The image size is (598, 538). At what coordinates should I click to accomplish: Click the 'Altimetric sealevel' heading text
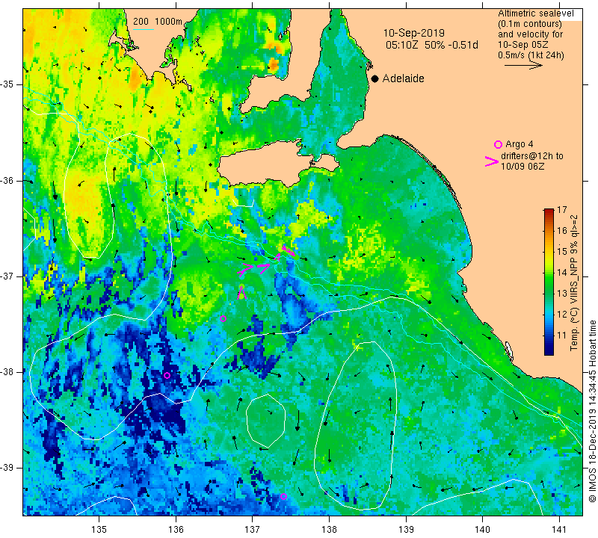[536, 13]
